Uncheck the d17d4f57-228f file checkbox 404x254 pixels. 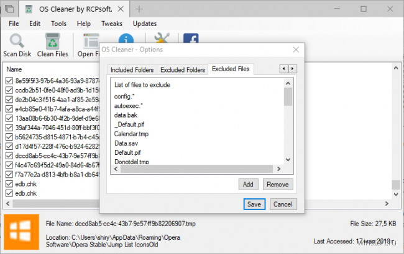coord(9,146)
